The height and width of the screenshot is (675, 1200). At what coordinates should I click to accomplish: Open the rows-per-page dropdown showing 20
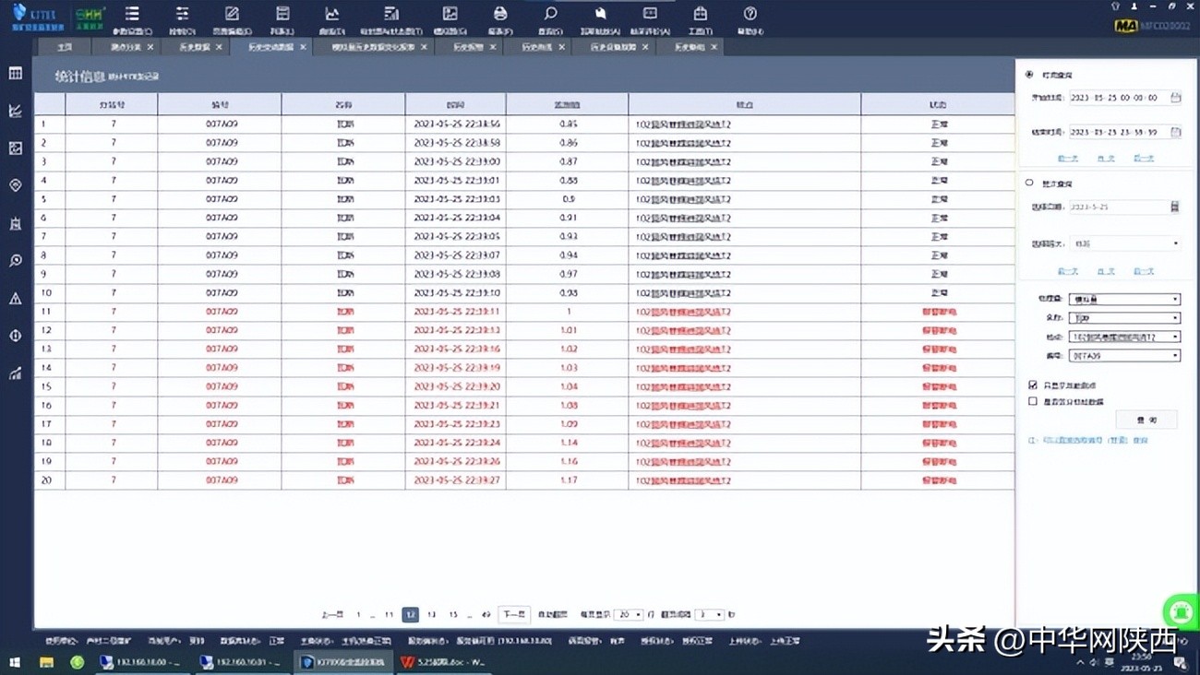click(x=629, y=615)
